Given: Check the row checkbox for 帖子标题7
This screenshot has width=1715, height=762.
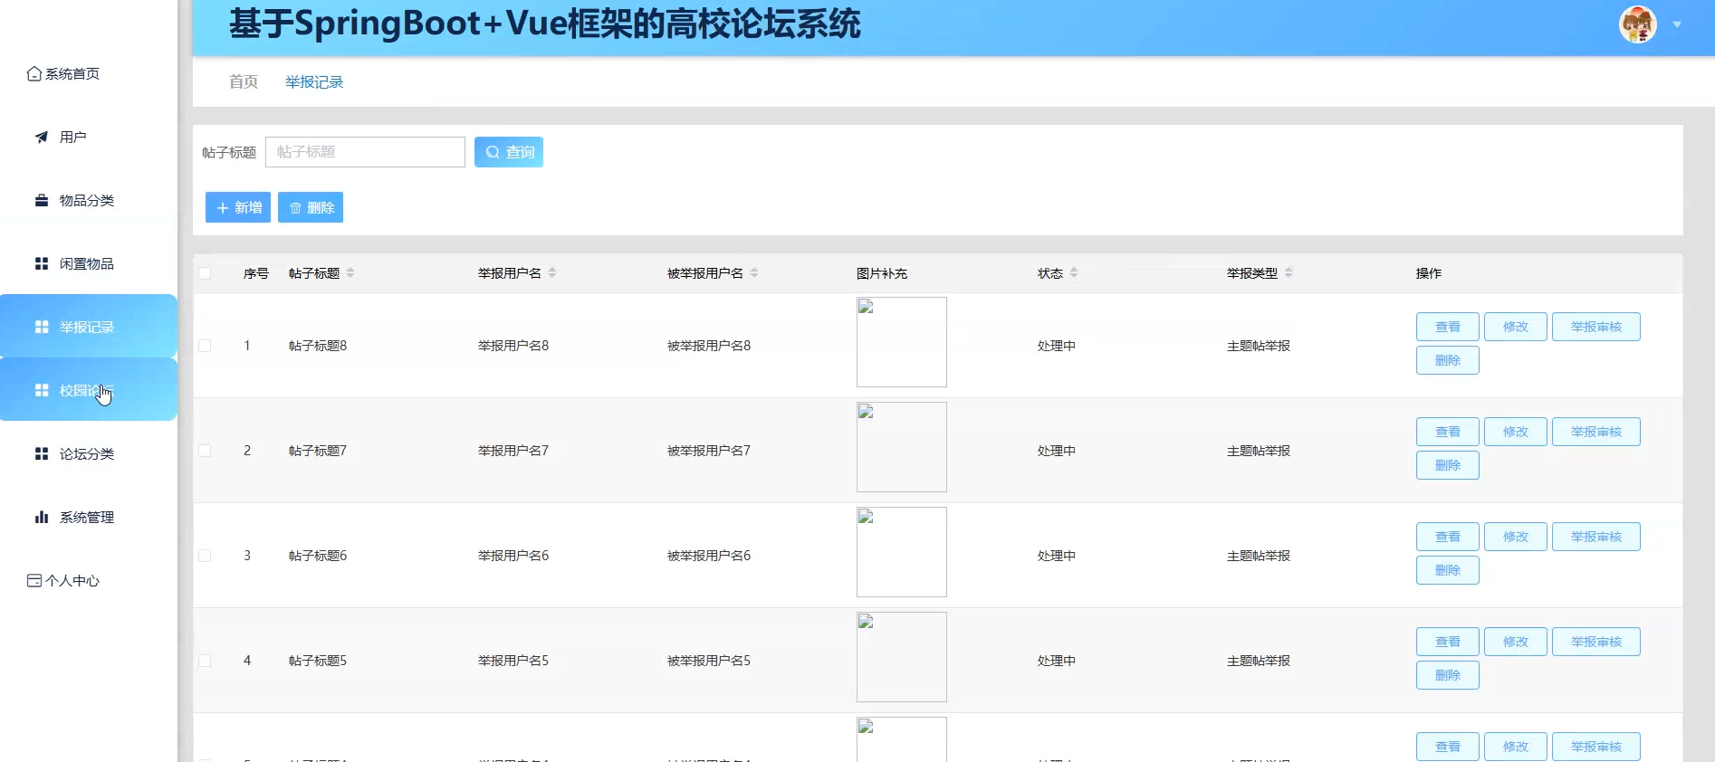Looking at the screenshot, I should click(205, 451).
